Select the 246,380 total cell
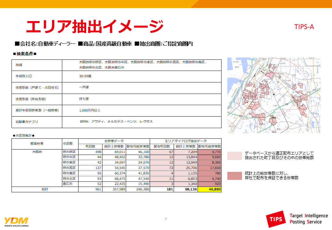Viewport: 332px width, 230px height. pyautogui.click(x=138, y=189)
